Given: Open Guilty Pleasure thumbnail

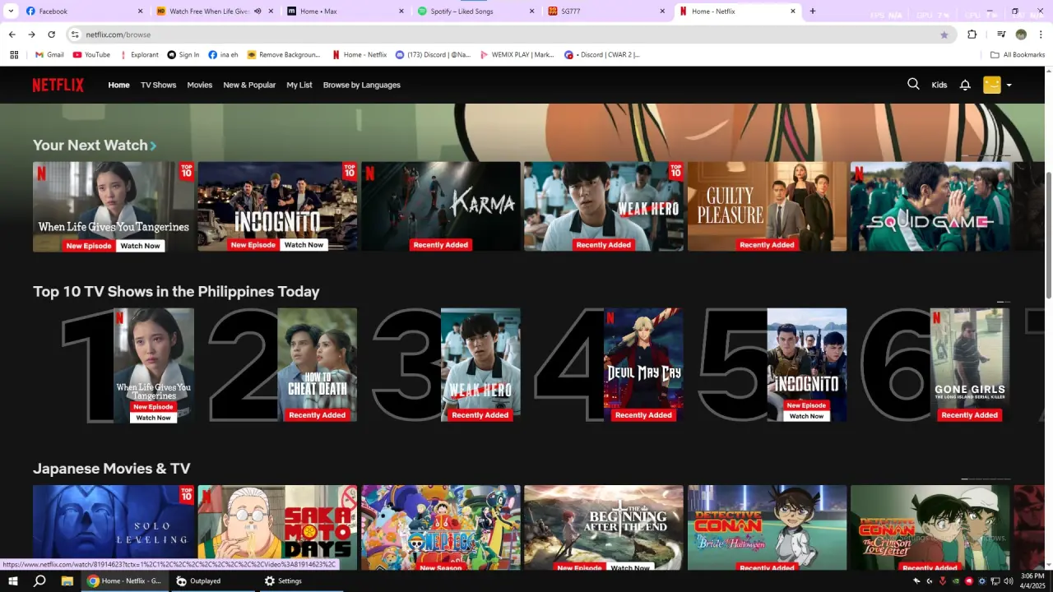Looking at the screenshot, I should 767,206.
